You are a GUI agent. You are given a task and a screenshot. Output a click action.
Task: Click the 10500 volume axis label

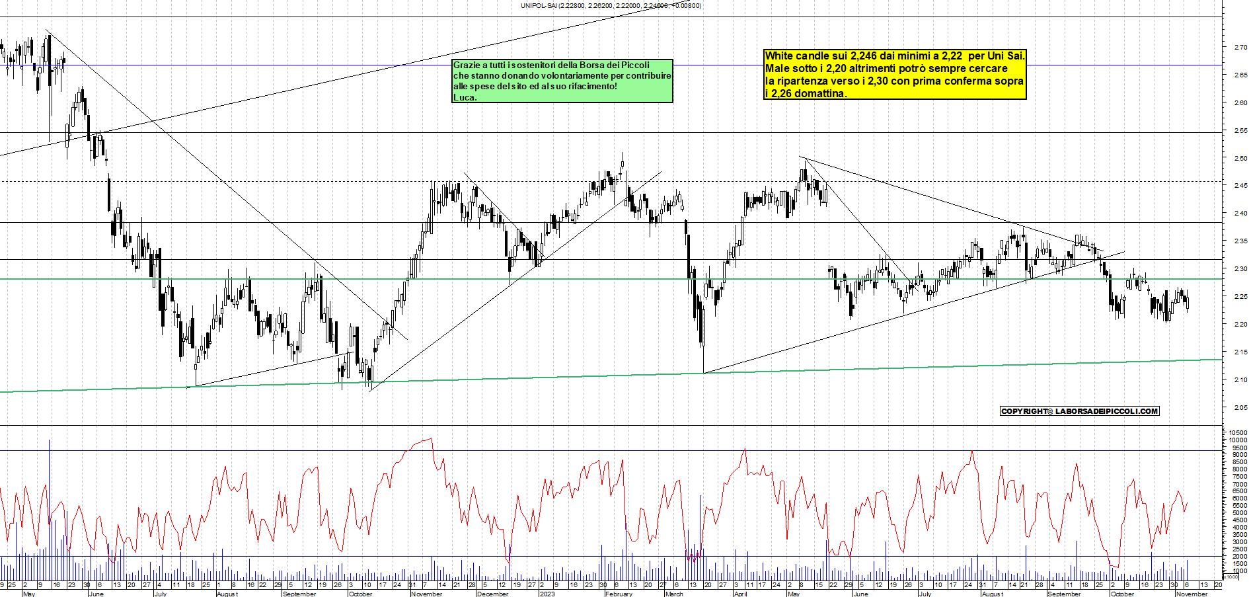(x=1238, y=433)
